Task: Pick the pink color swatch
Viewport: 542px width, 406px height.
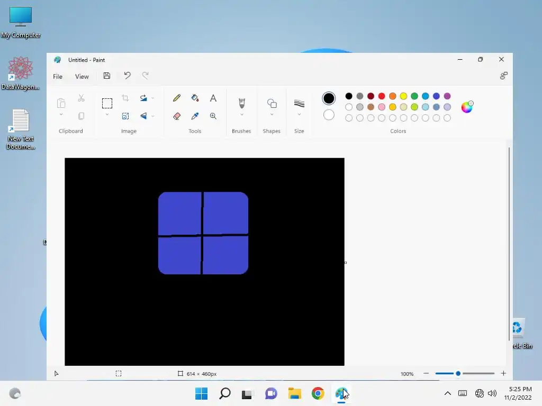Action: (382, 107)
